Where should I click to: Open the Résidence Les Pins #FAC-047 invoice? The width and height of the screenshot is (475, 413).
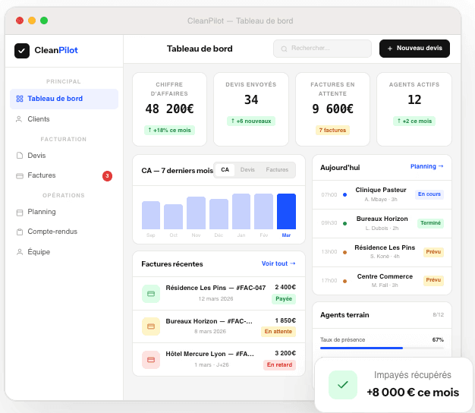219,293
